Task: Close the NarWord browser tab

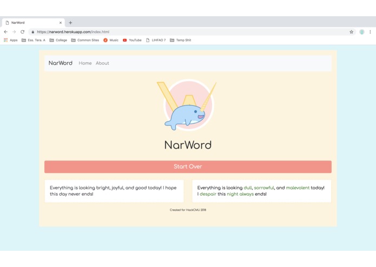Action: [61, 23]
